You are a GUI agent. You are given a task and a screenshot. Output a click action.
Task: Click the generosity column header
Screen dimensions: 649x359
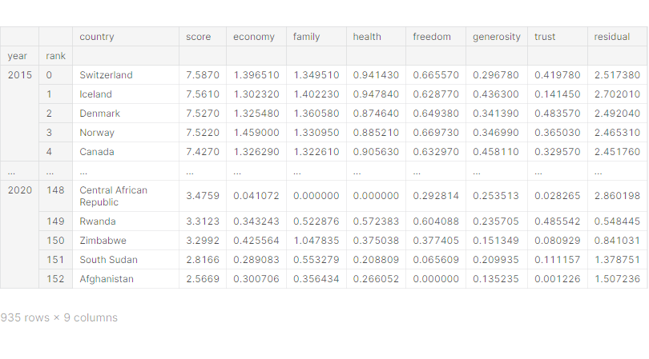coord(496,37)
